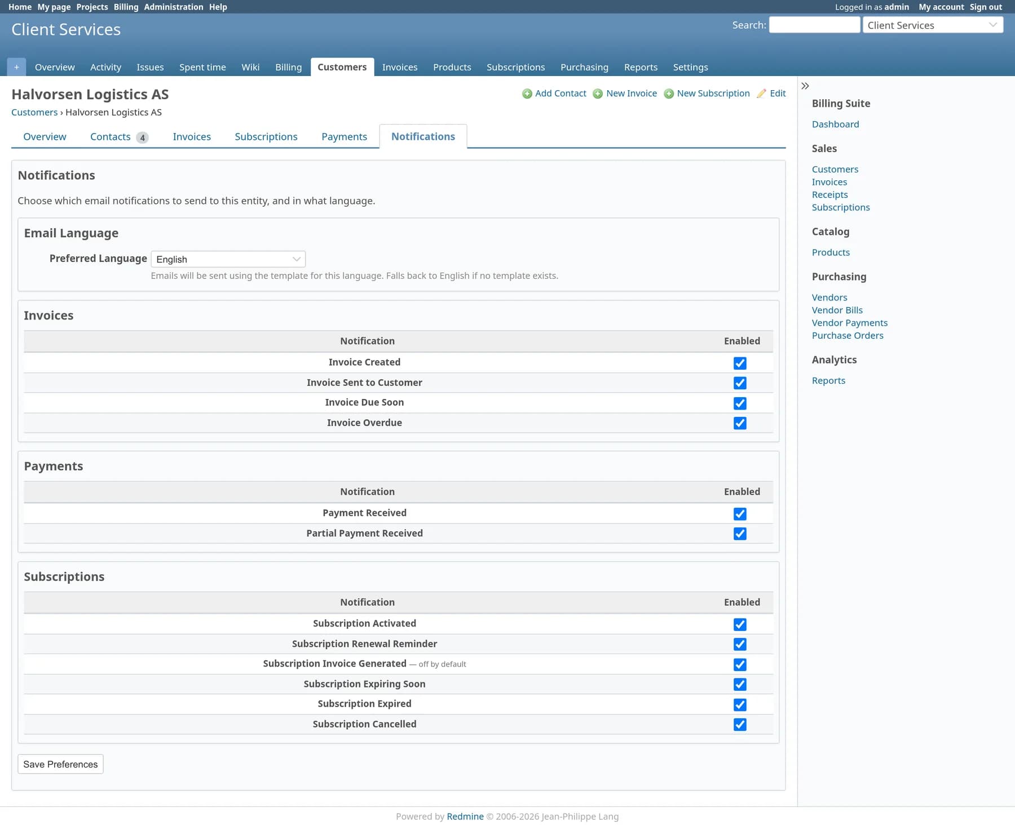This screenshot has height=826, width=1015.
Task: Open My page in top menu
Action: (x=54, y=7)
